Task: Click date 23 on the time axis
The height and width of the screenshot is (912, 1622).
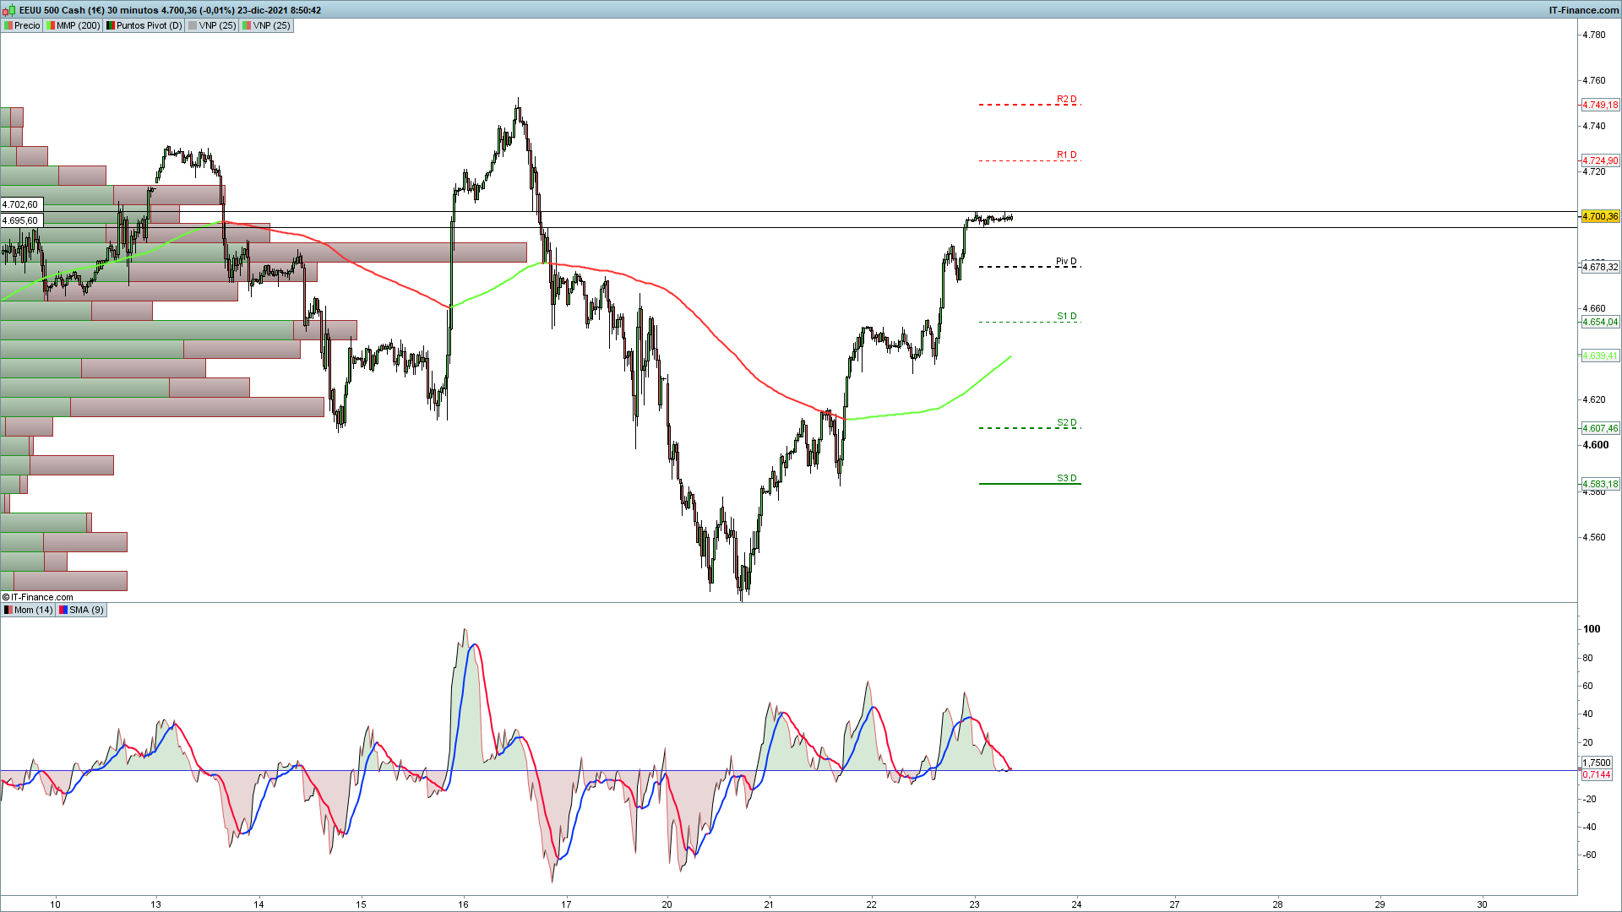Action: pyautogui.click(x=974, y=904)
